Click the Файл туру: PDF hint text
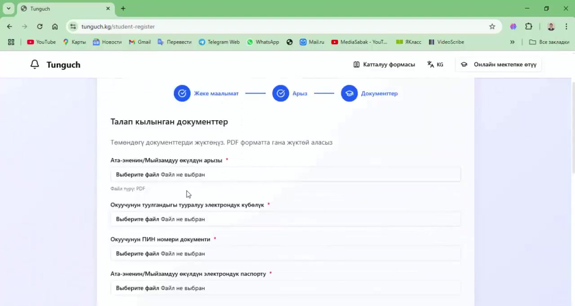 tap(128, 189)
